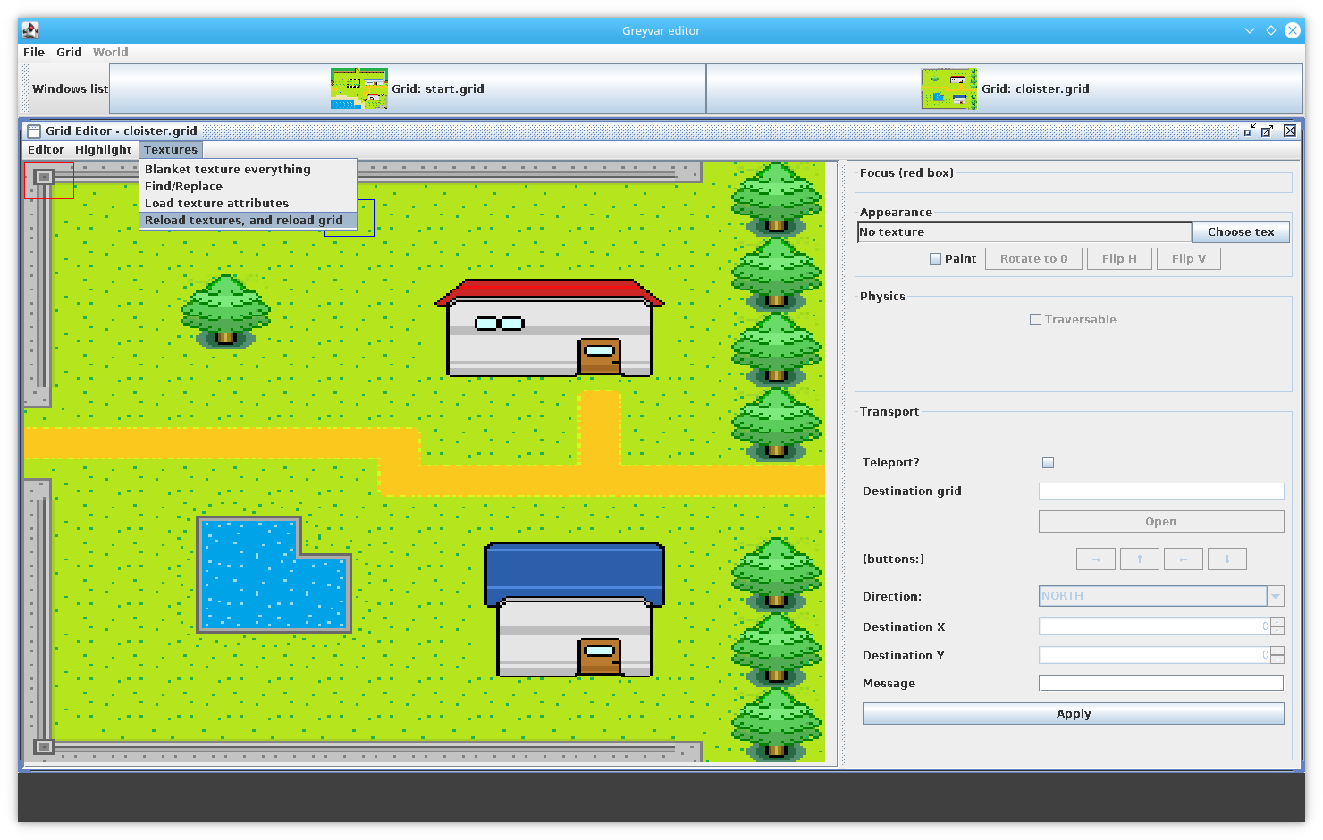Click the Flip H button

click(1119, 259)
